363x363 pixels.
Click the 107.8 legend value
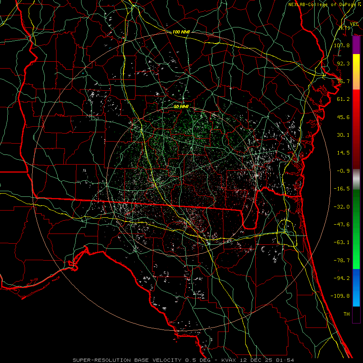[342, 45]
